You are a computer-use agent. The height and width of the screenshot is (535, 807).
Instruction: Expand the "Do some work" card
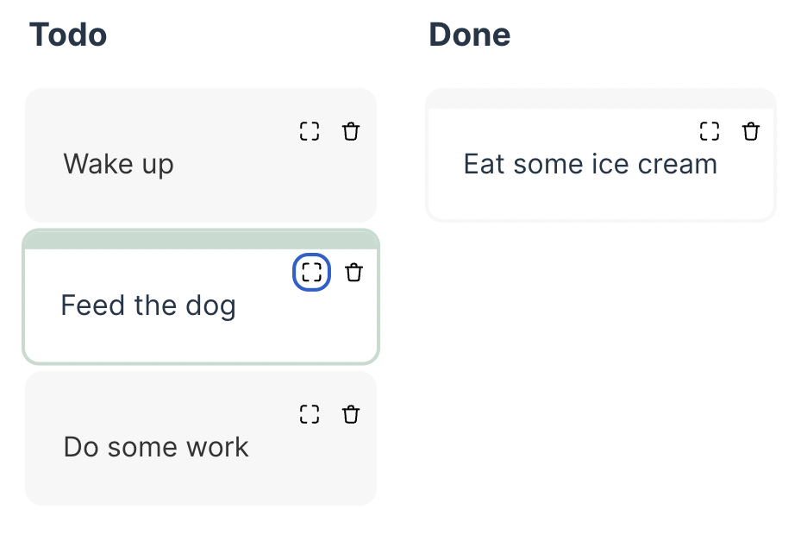[x=310, y=414]
